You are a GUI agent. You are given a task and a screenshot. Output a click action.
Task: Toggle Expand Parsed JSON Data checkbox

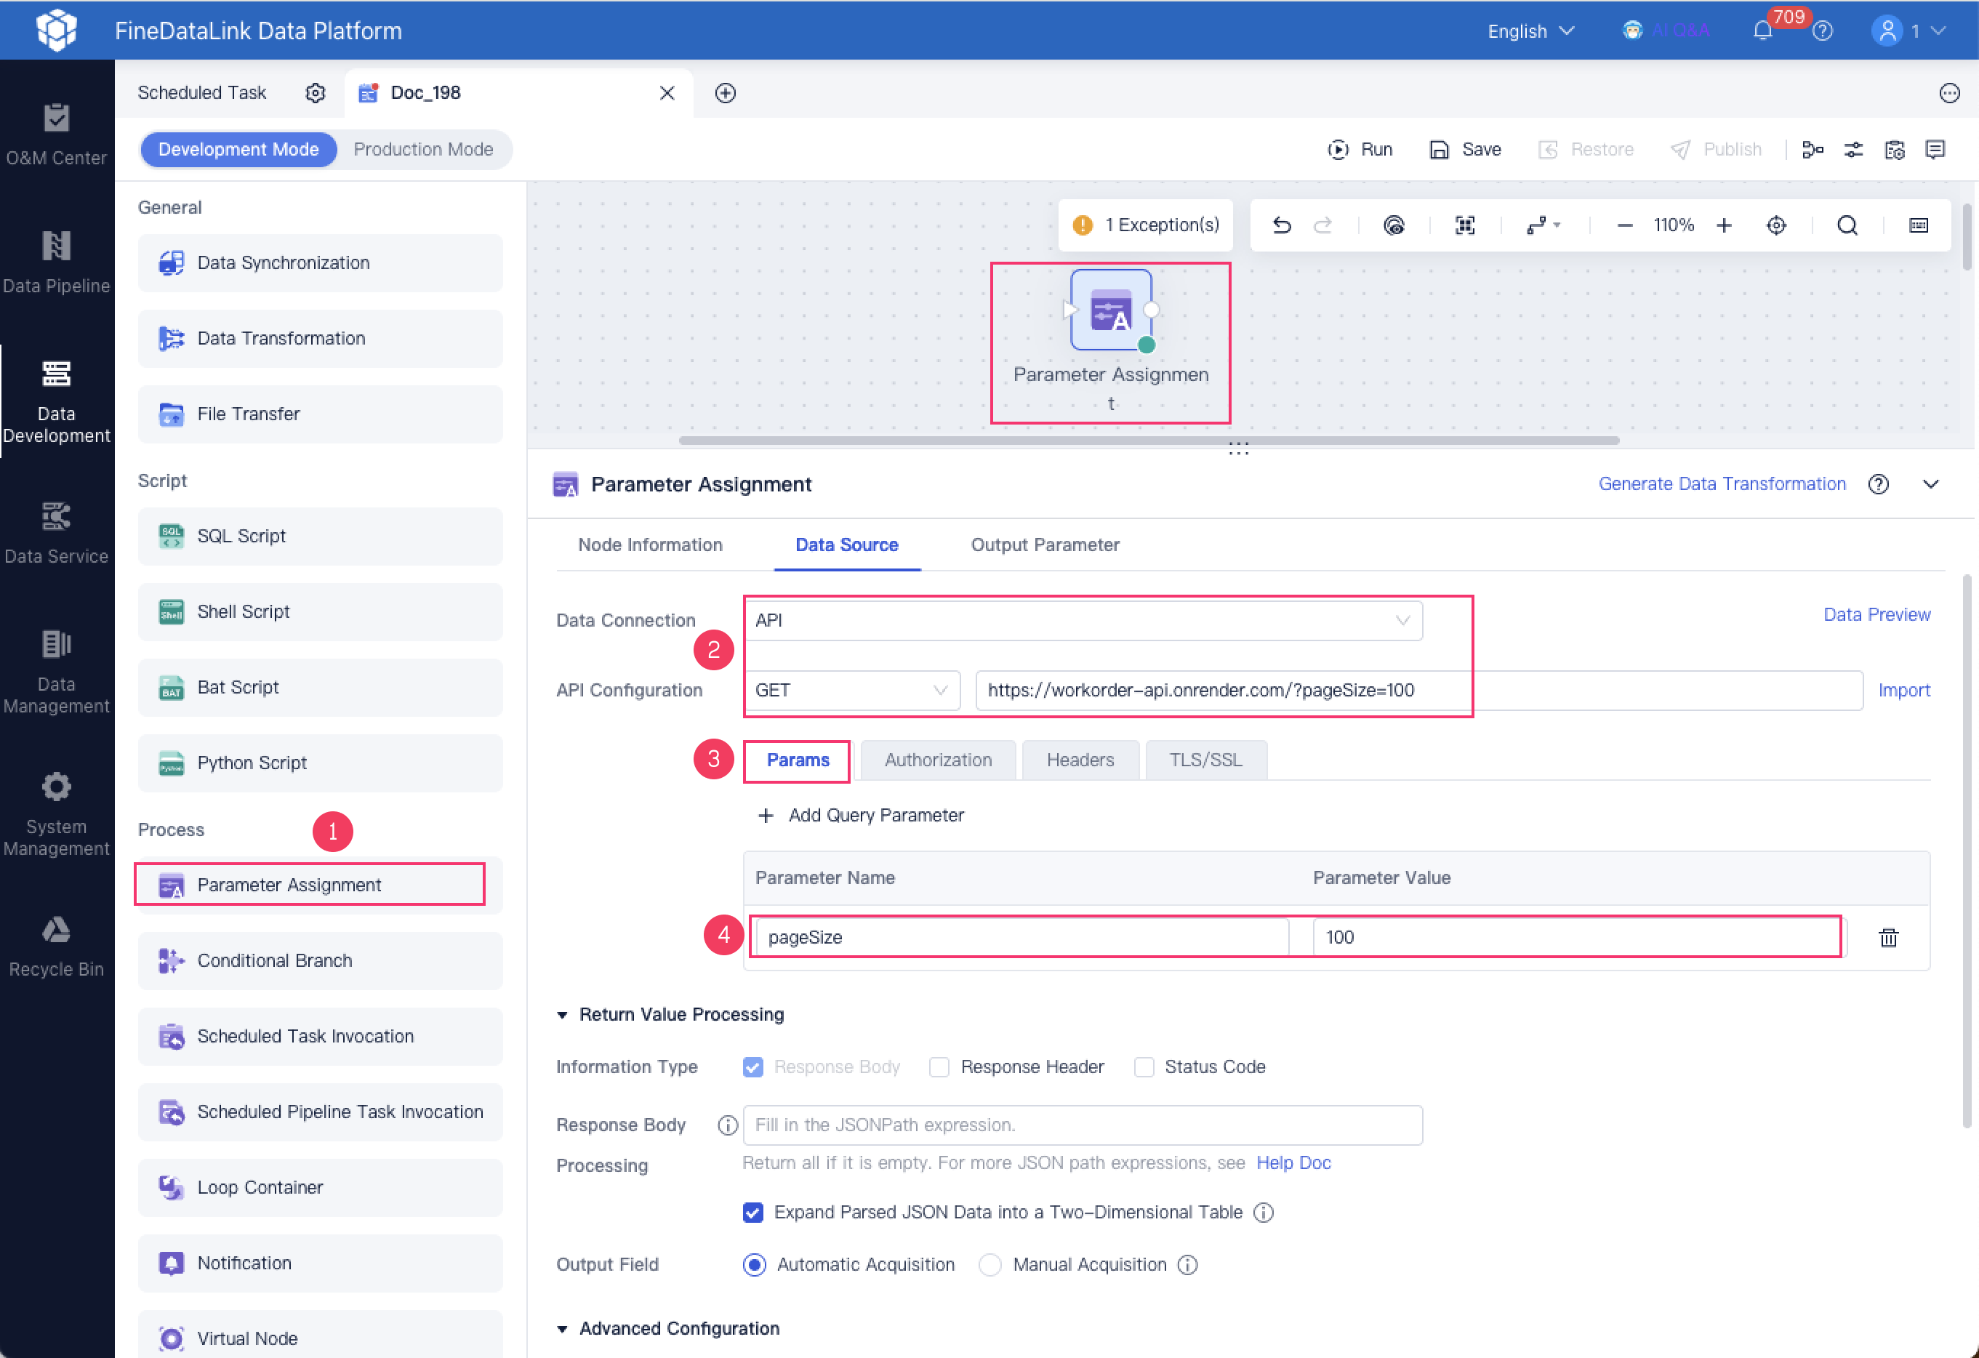[752, 1212]
